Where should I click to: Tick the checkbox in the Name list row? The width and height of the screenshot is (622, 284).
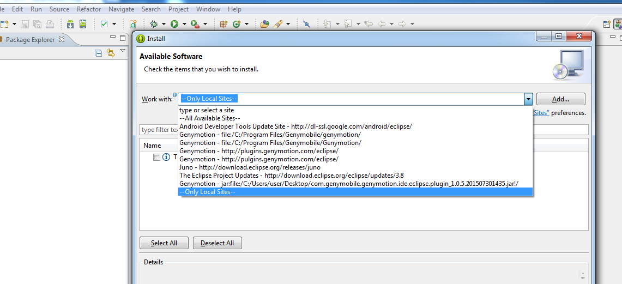[156, 158]
